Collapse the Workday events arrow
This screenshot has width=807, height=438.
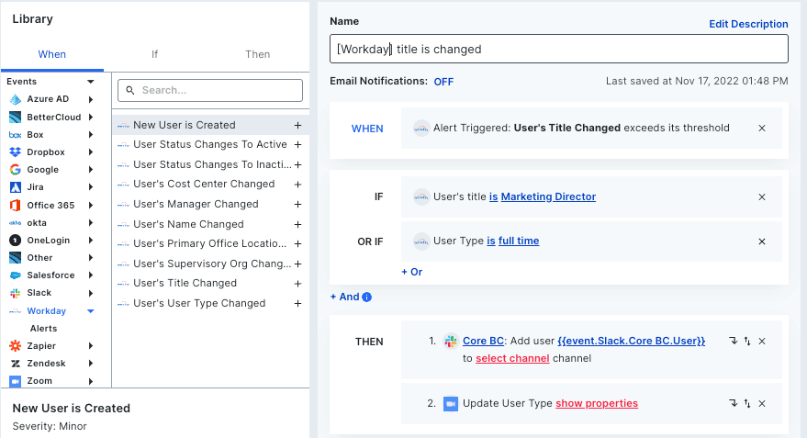91,311
